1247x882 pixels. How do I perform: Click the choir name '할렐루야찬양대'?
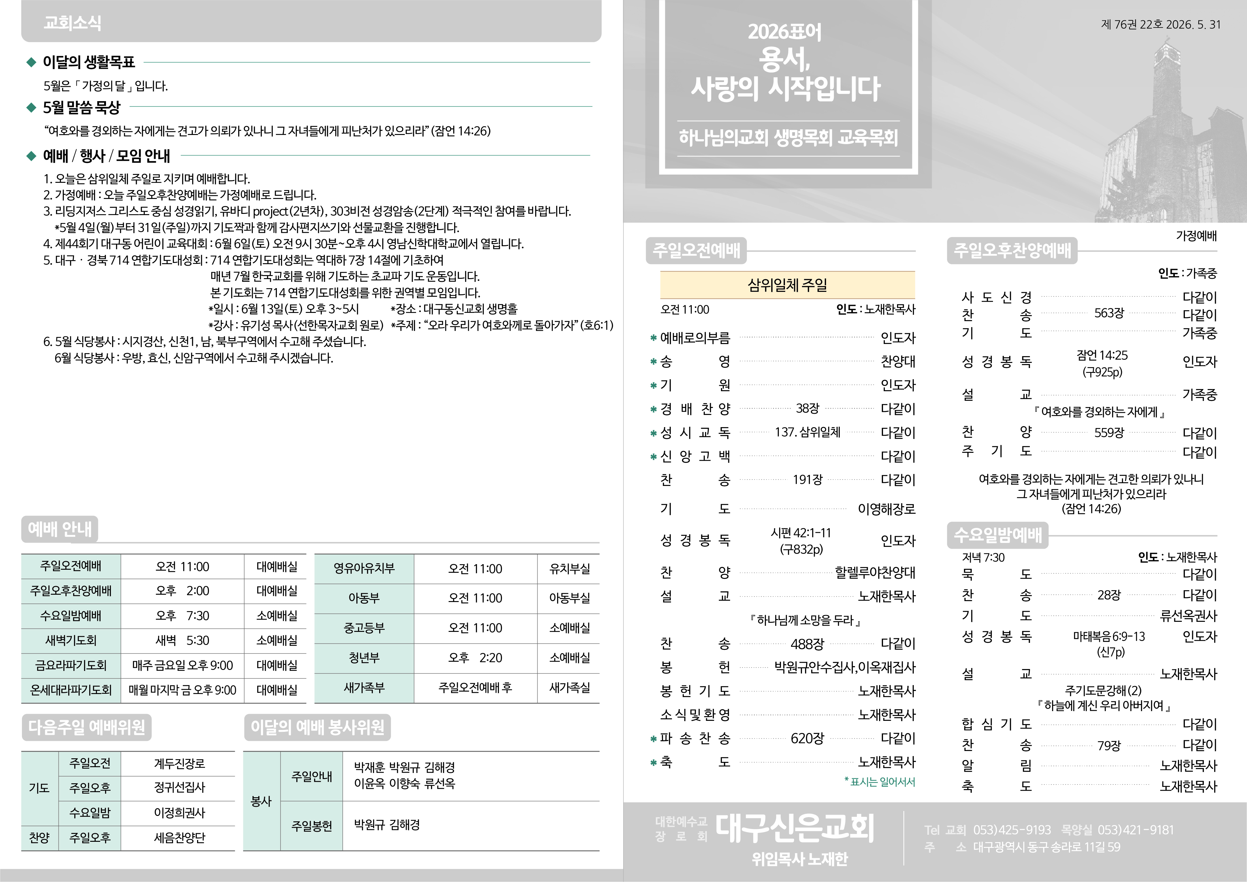[875, 572]
